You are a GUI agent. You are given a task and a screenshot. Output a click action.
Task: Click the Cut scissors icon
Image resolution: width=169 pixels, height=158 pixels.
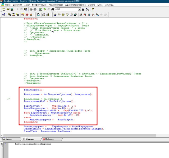(x=17, y=9)
